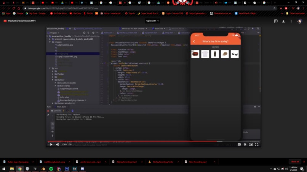Open the Inbox bookmark
307x172 pixels.
pyautogui.click(x=111, y=13)
